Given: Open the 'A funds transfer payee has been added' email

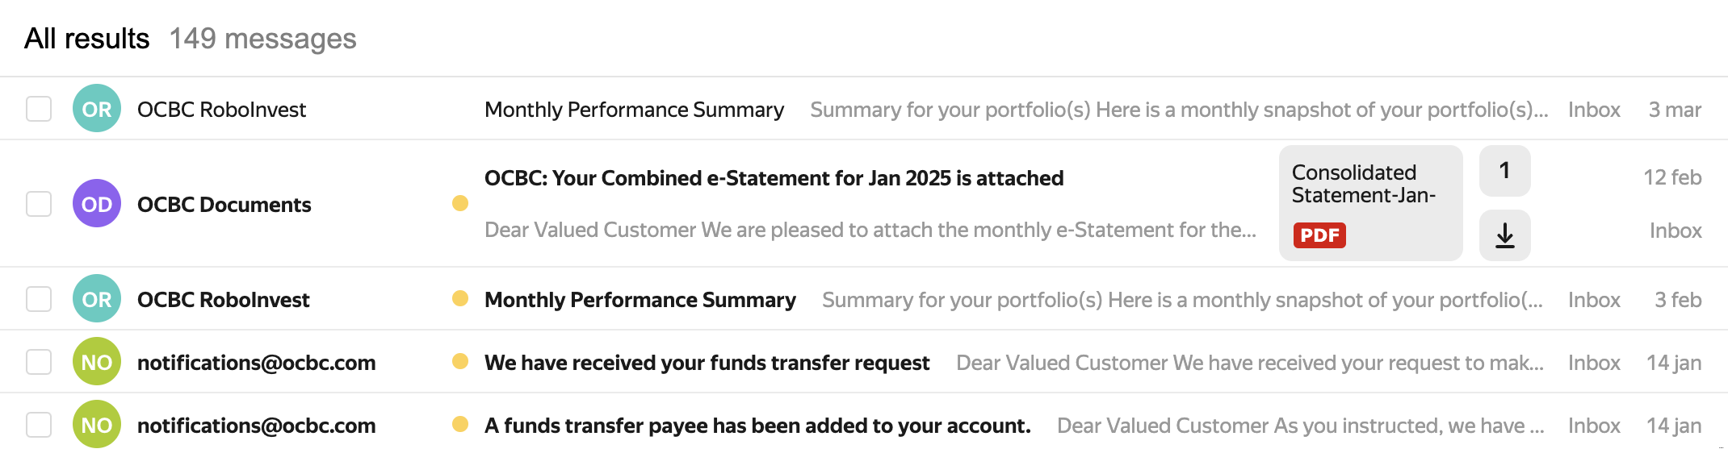Looking at the screenshot, I should pyautogui.click(x=757, y=426).
